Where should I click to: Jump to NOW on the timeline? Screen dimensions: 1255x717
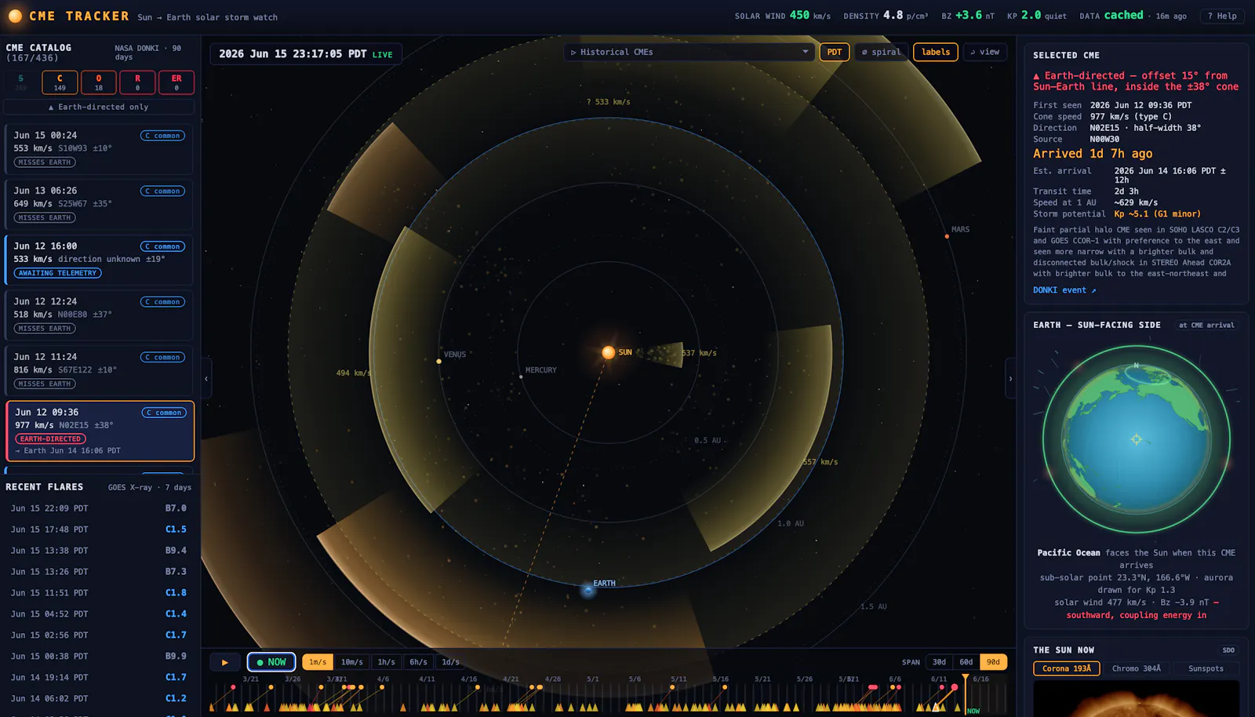(x=271, y=662)
